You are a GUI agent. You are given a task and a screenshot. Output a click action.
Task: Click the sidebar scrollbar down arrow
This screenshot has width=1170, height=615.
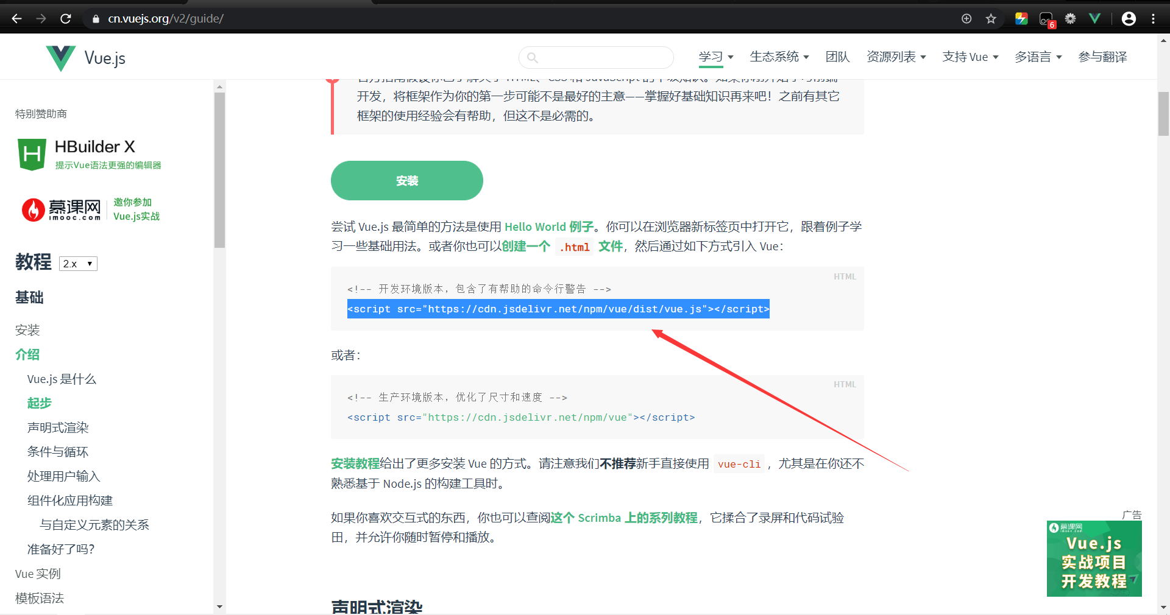pos(219,606)
